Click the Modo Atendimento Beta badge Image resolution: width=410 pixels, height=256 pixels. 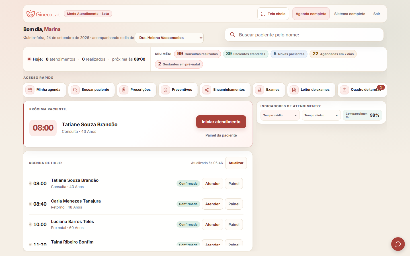point(88,14)
